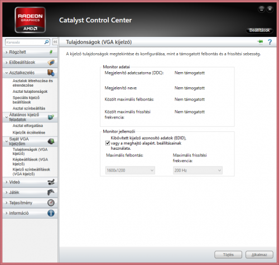The width and height of the screenshot is (279, 265).
Task: Click the Teljesítmény gauge icon
Action: [x=51, y=203]
